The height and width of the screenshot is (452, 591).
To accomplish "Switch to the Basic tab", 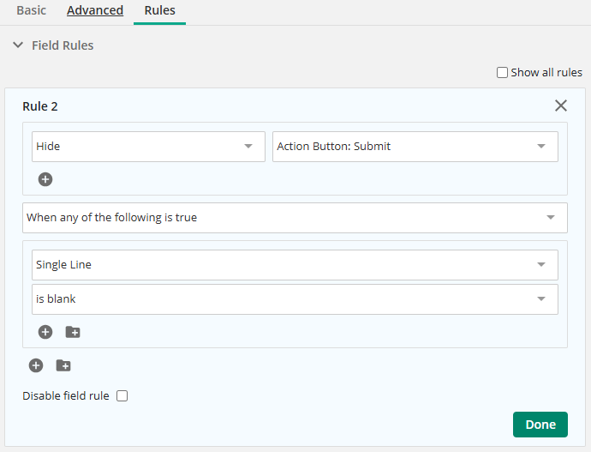I will click(x=32, y=10).
